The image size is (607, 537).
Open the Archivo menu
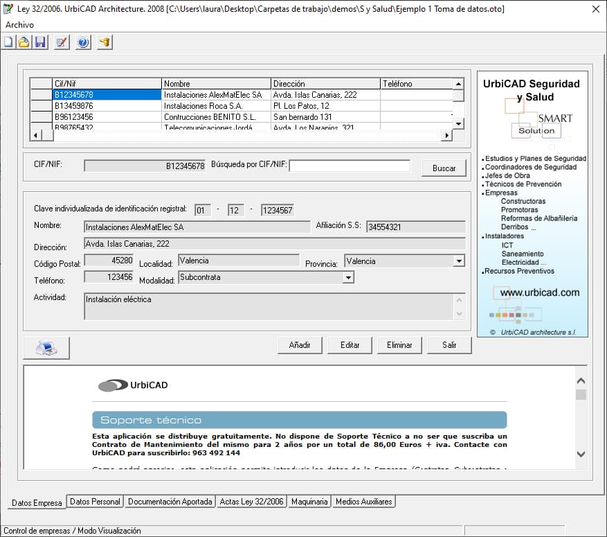[x=19, y=24]
